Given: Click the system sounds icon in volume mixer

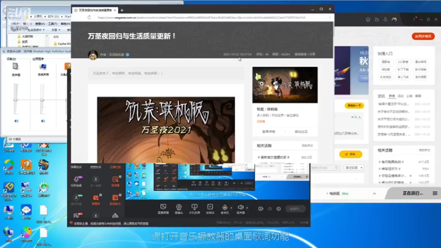Looking at the screenshot, I should [x=43, y=67].
